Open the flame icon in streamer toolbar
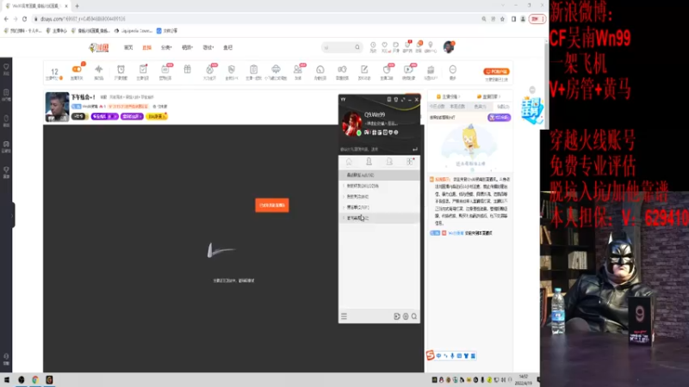This screenshot has width=689, height=387. (209, 70)
